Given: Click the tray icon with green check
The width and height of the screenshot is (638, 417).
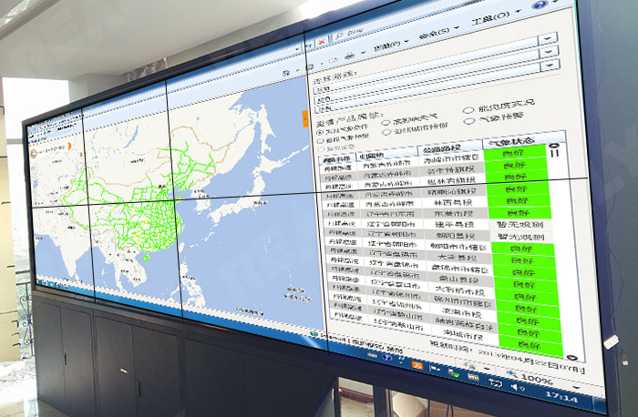Looking at the screenshot, I should pyautogui.click(x=454, y=373).
